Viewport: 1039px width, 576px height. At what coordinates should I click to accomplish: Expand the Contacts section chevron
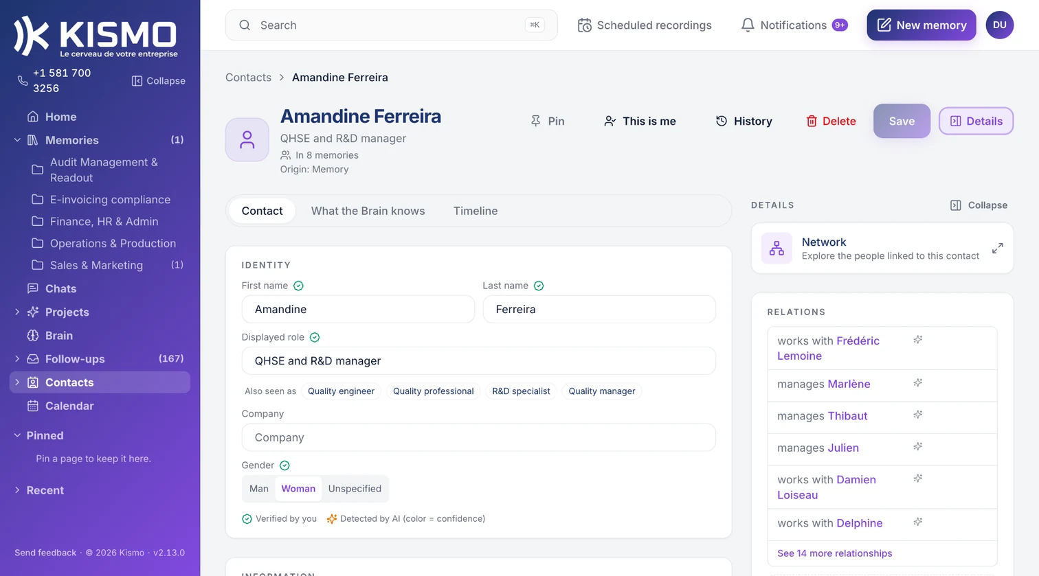17,382
